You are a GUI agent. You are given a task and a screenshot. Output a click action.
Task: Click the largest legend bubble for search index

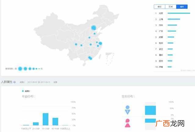[x=20, y=69]
